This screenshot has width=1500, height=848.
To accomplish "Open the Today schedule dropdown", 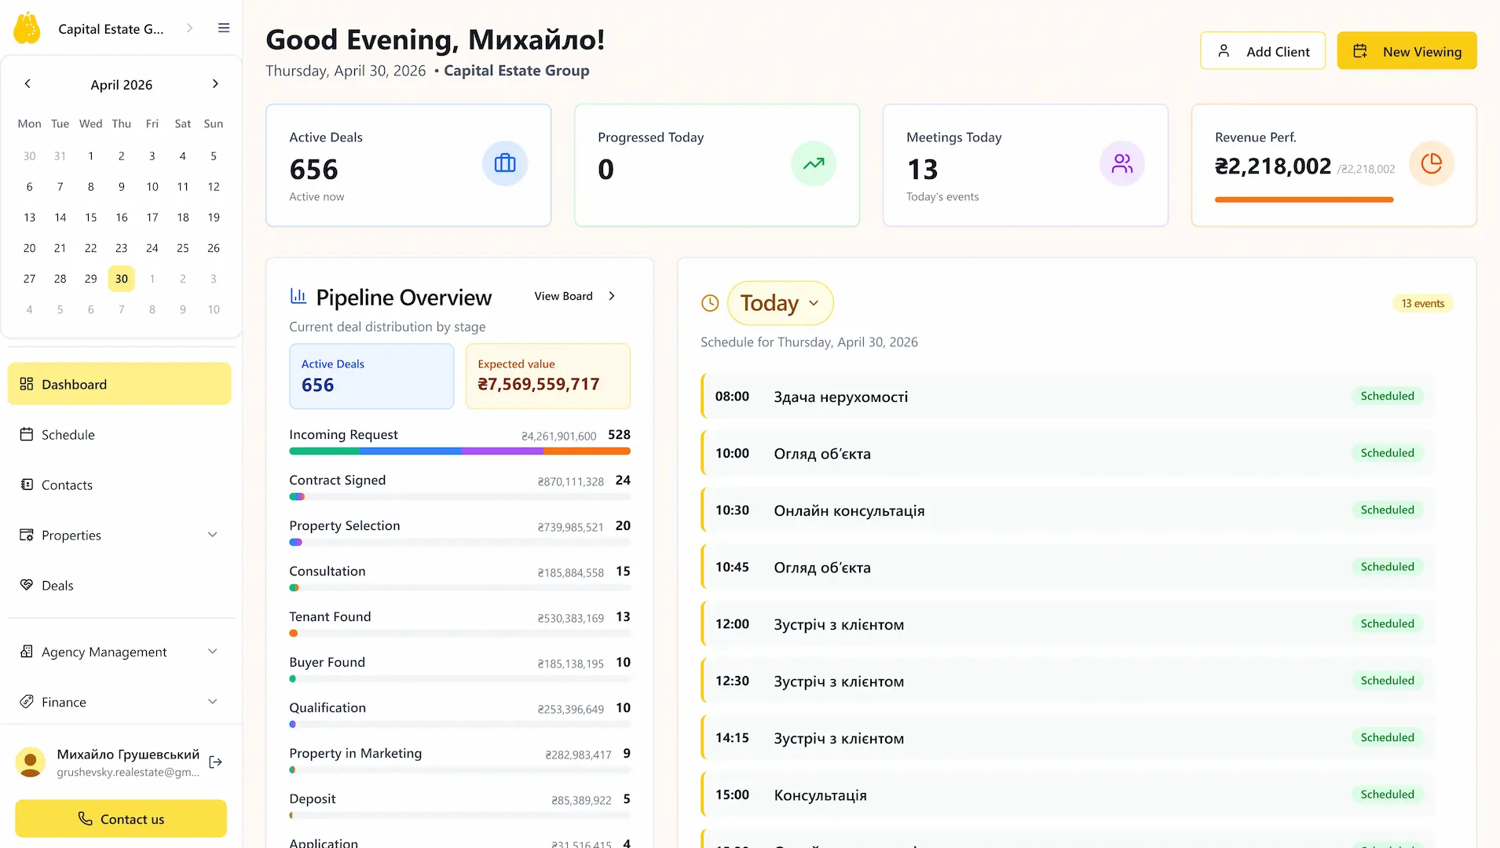I will [780, 303].
